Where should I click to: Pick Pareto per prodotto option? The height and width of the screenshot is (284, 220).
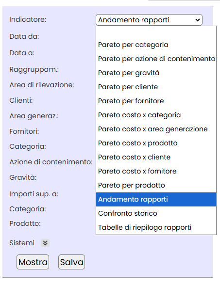tap(156, 185)
